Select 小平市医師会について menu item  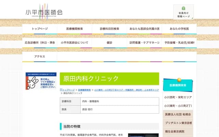[x=75, y=43]
